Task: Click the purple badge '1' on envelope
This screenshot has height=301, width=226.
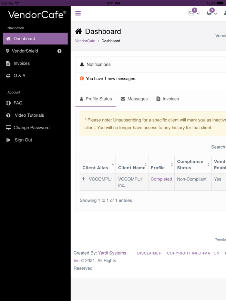Action: click(x=194, y=10)
